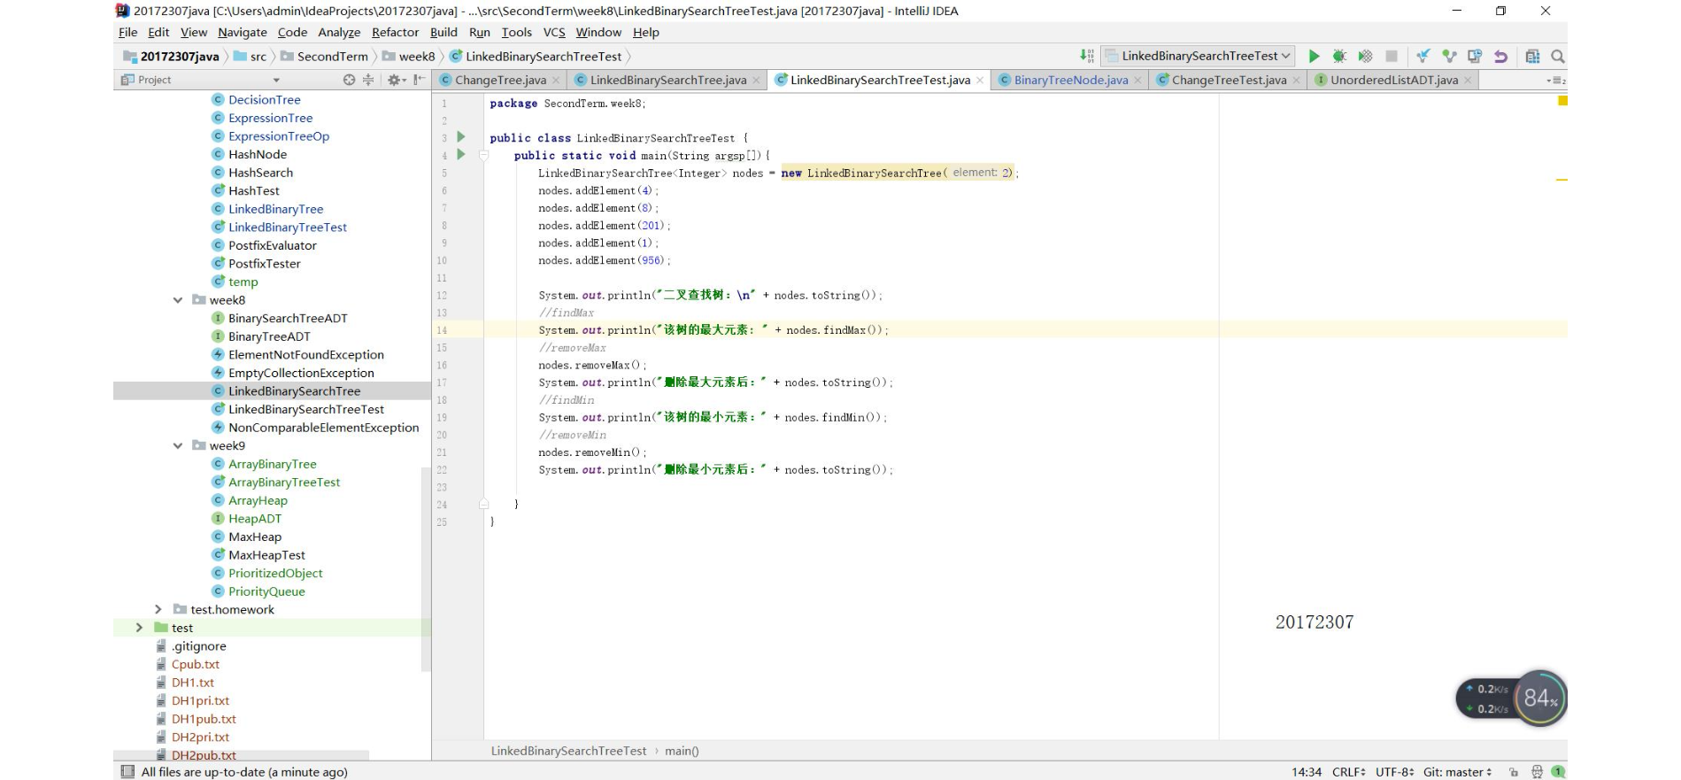This screenshot has width=1681, height=780.
Task: Hide the Project tool window icon
Action: 419,80
